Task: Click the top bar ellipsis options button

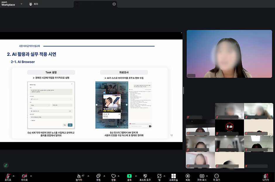Action: point(114,4)
